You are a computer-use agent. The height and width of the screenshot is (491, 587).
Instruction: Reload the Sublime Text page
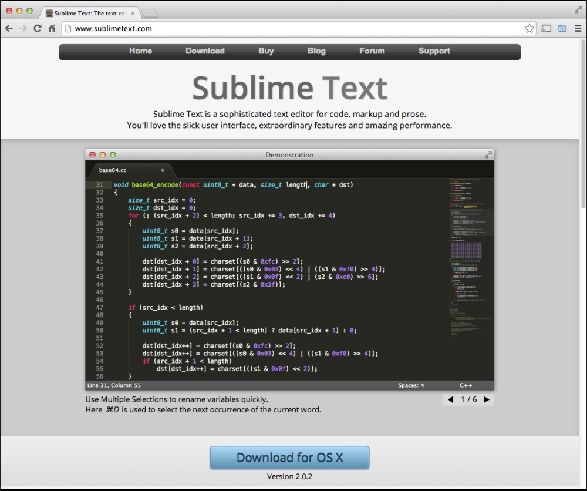[x=38, y=28]
